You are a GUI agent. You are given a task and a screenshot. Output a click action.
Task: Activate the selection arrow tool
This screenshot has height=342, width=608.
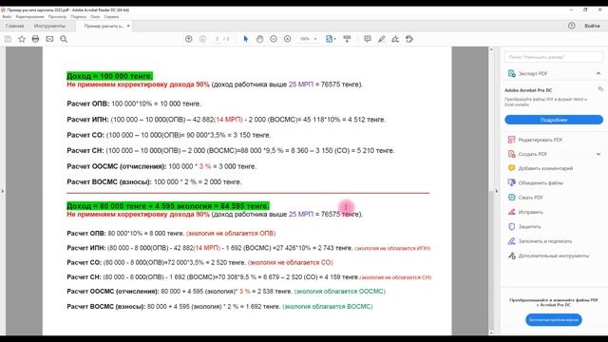coord(245,39)
